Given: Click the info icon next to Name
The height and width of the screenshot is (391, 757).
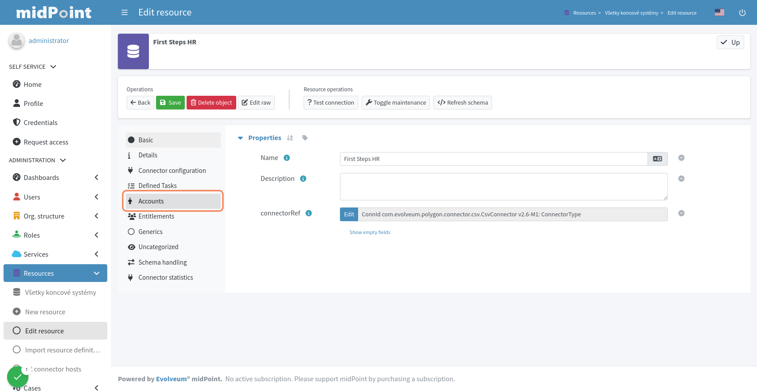Looking at the screenshot, I should [287, 158].
